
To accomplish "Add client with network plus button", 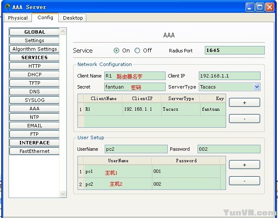I will [x=244, y=103].
